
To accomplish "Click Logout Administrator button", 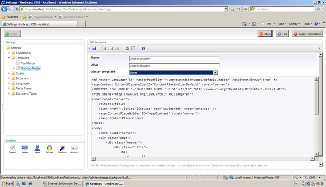I will point(308,34).
